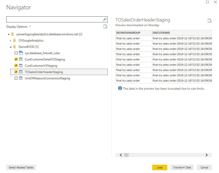Collapse the DemoBYOD tree node
This screenshot has height=173, width=219.
[x=11, y=47]
